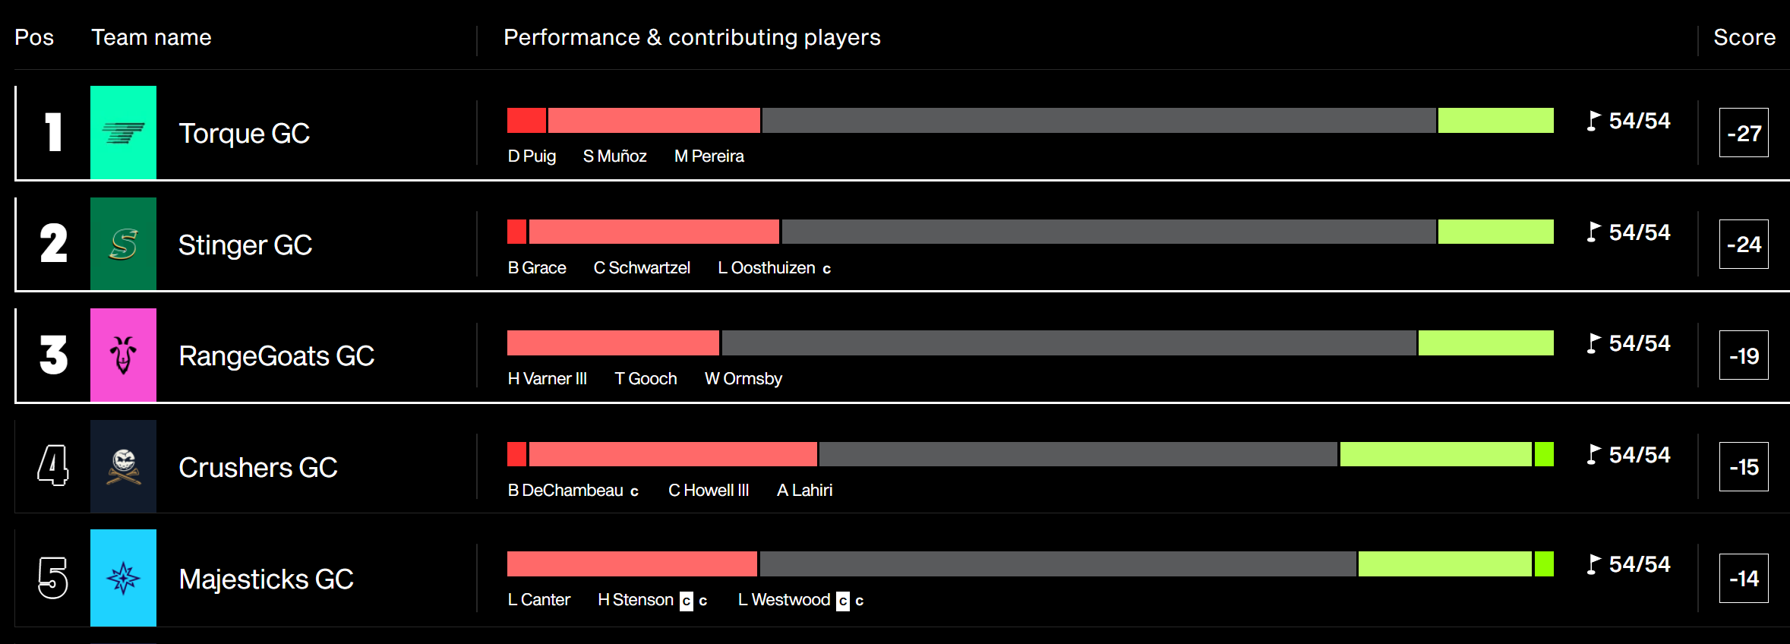This screenshot has height=644, width=1790.
Task: Click the Crushers GC skull logo
Action: 123,466
